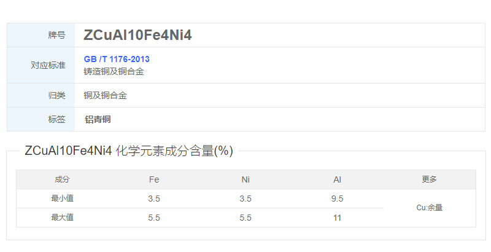Image resolution: width=491 pixels, height=252 pixels.
Task: Click the 对应标准 row label
Action: (48, 65)
